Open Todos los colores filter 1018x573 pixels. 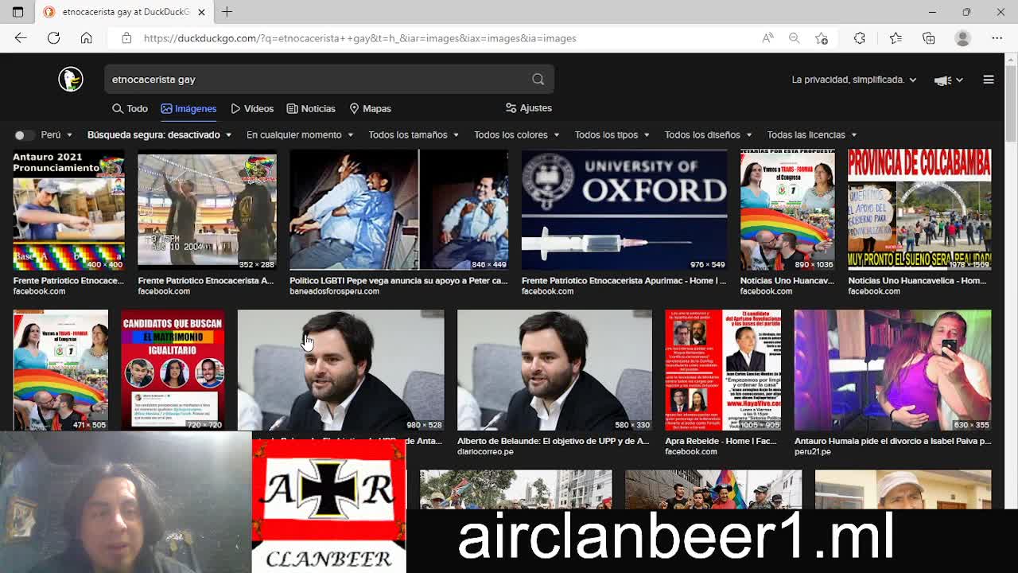[x=517, y=135]
